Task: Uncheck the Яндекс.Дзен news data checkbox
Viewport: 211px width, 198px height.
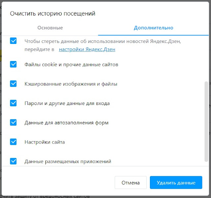Action: click(x=13, y=41)
